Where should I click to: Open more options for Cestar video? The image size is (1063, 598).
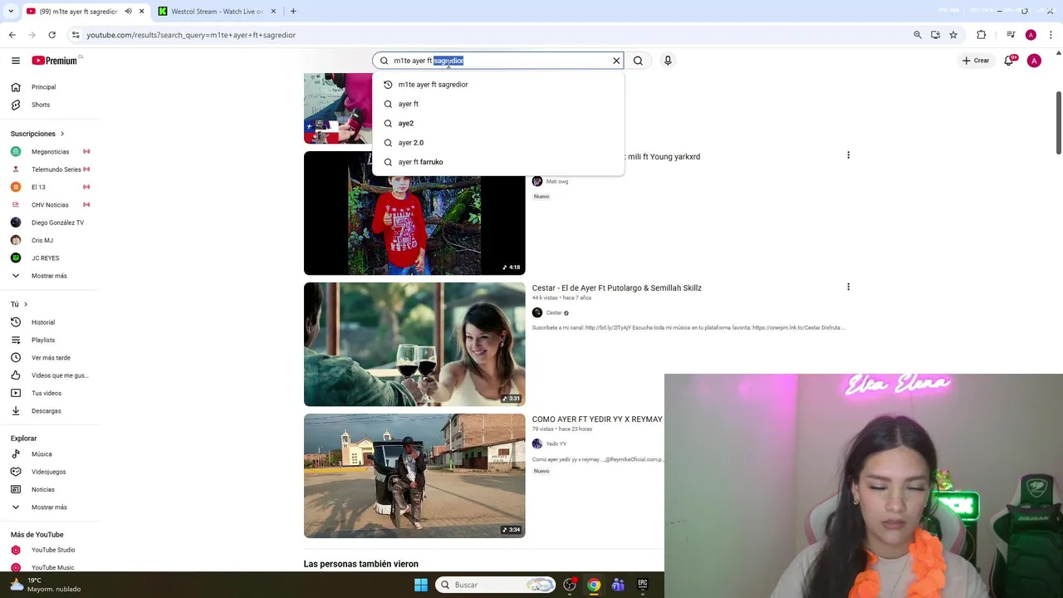click(848, 287)
